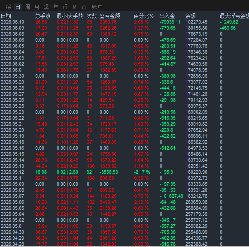Click the trade count 88

pos(89,22)
